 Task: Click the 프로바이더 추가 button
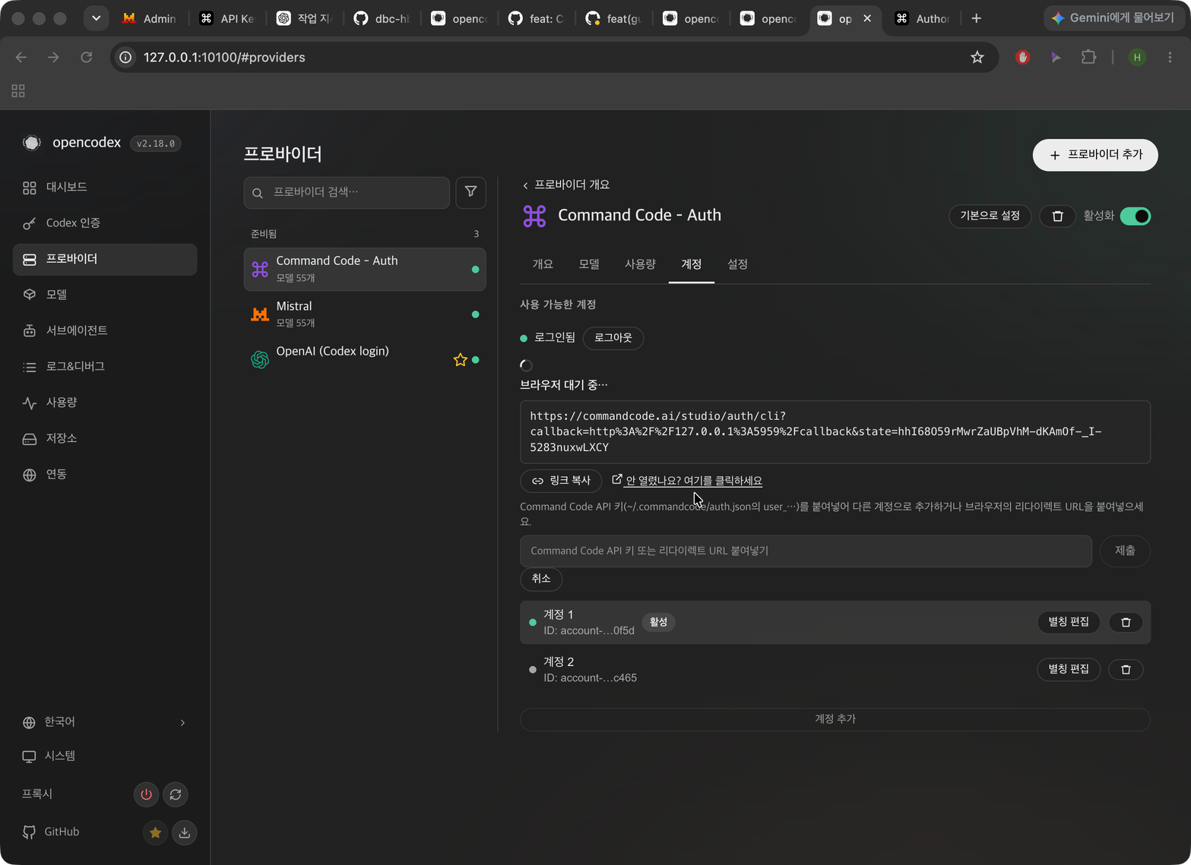click(x=1095, y=155)
